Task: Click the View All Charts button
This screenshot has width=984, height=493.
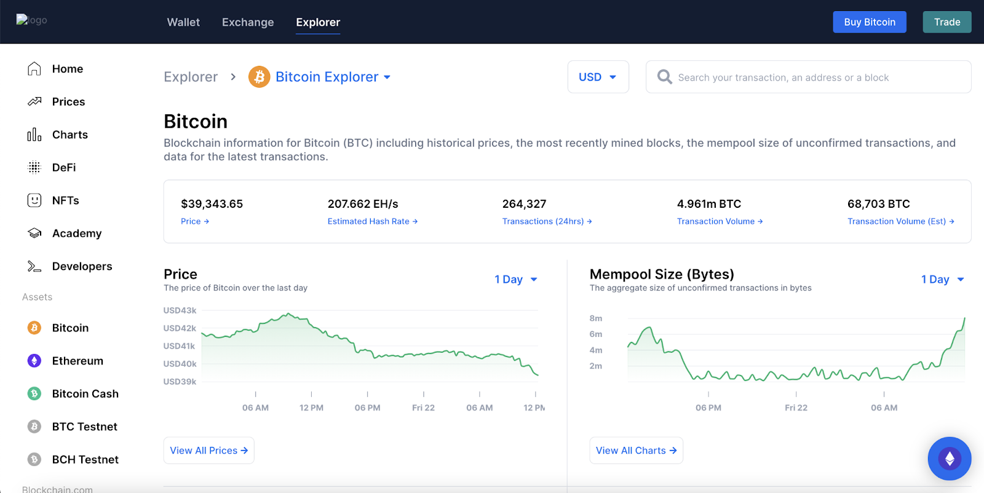Action: pos(636,451)
